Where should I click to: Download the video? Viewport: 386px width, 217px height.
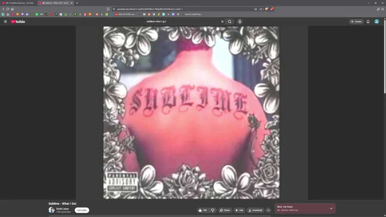(255, 210)
